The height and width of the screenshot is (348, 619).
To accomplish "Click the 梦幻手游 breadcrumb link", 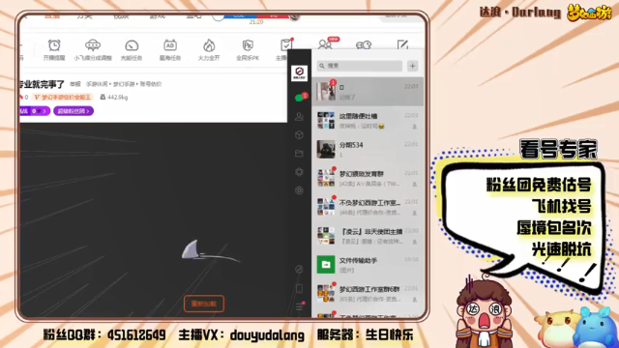I will (124, 84).
